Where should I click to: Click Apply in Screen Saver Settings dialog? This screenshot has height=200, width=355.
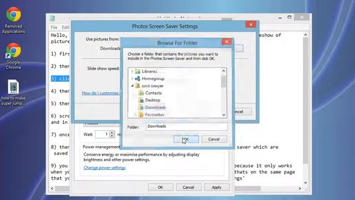pyautogui.click(x=216, y=187)
